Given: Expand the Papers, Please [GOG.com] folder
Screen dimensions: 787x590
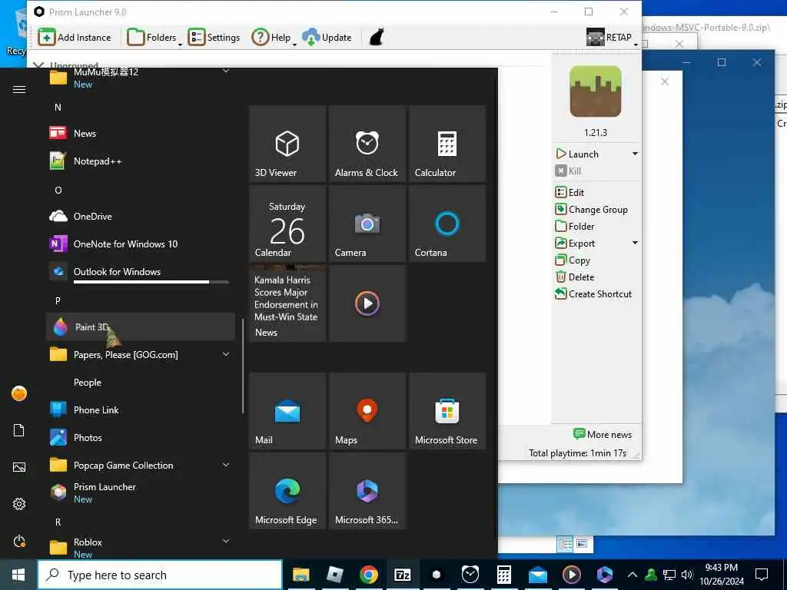Looking at the screenshot, I should pyautogui.click(x=141, y=355).
